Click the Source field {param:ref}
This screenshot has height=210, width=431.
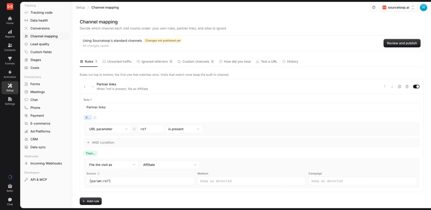point(140,181)
